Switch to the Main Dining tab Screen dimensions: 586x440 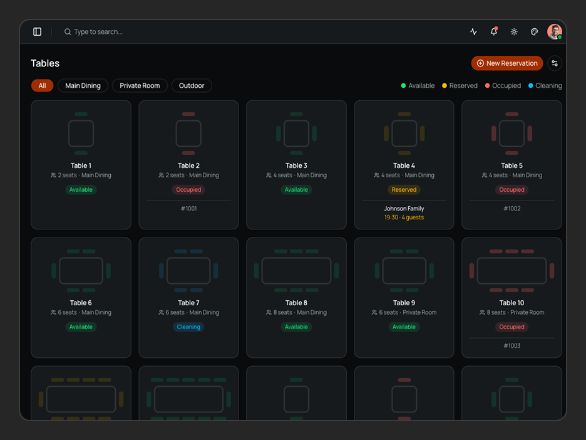point(83,86)
